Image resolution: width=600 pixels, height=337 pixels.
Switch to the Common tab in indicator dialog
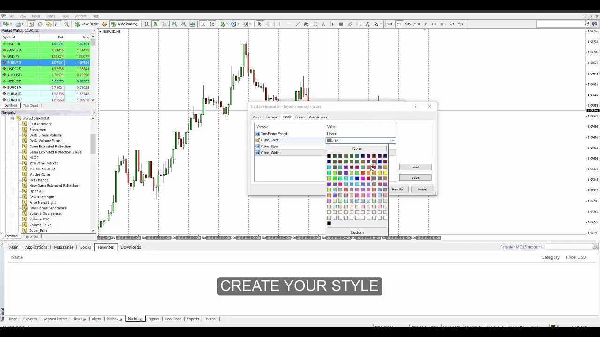[272, 117]
